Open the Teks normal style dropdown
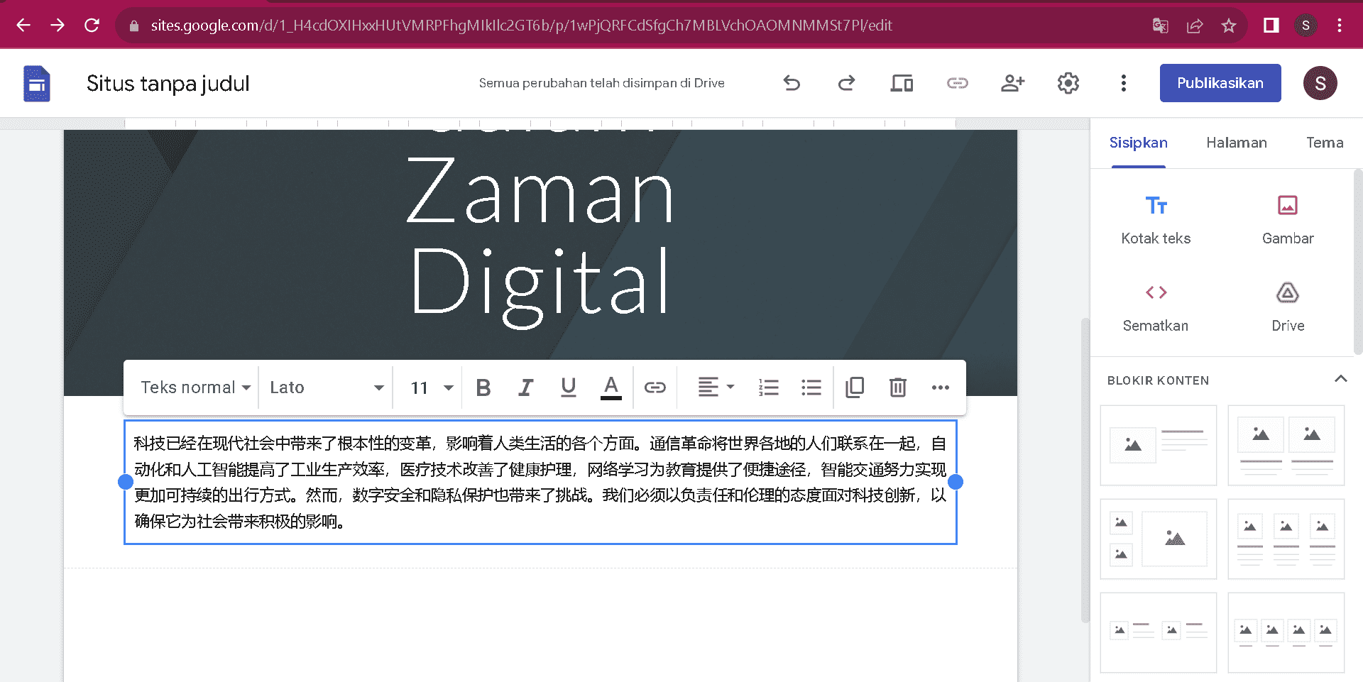 pos(195,387)
